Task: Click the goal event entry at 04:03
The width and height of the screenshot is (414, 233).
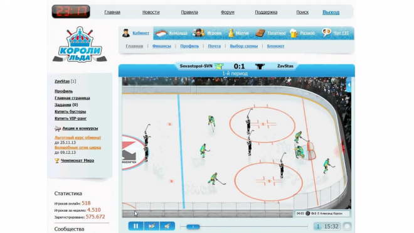Action: (x=322, y=214)
